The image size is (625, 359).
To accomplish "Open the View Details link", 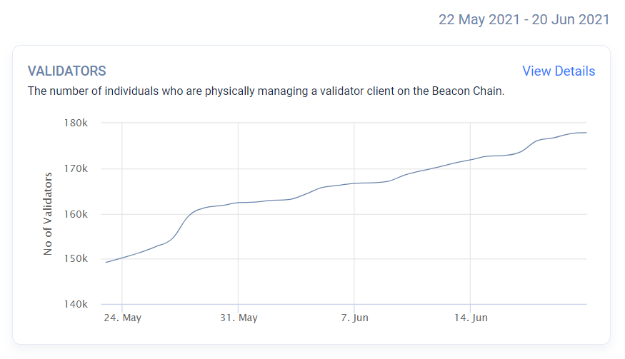I will [x=558, y=71].
